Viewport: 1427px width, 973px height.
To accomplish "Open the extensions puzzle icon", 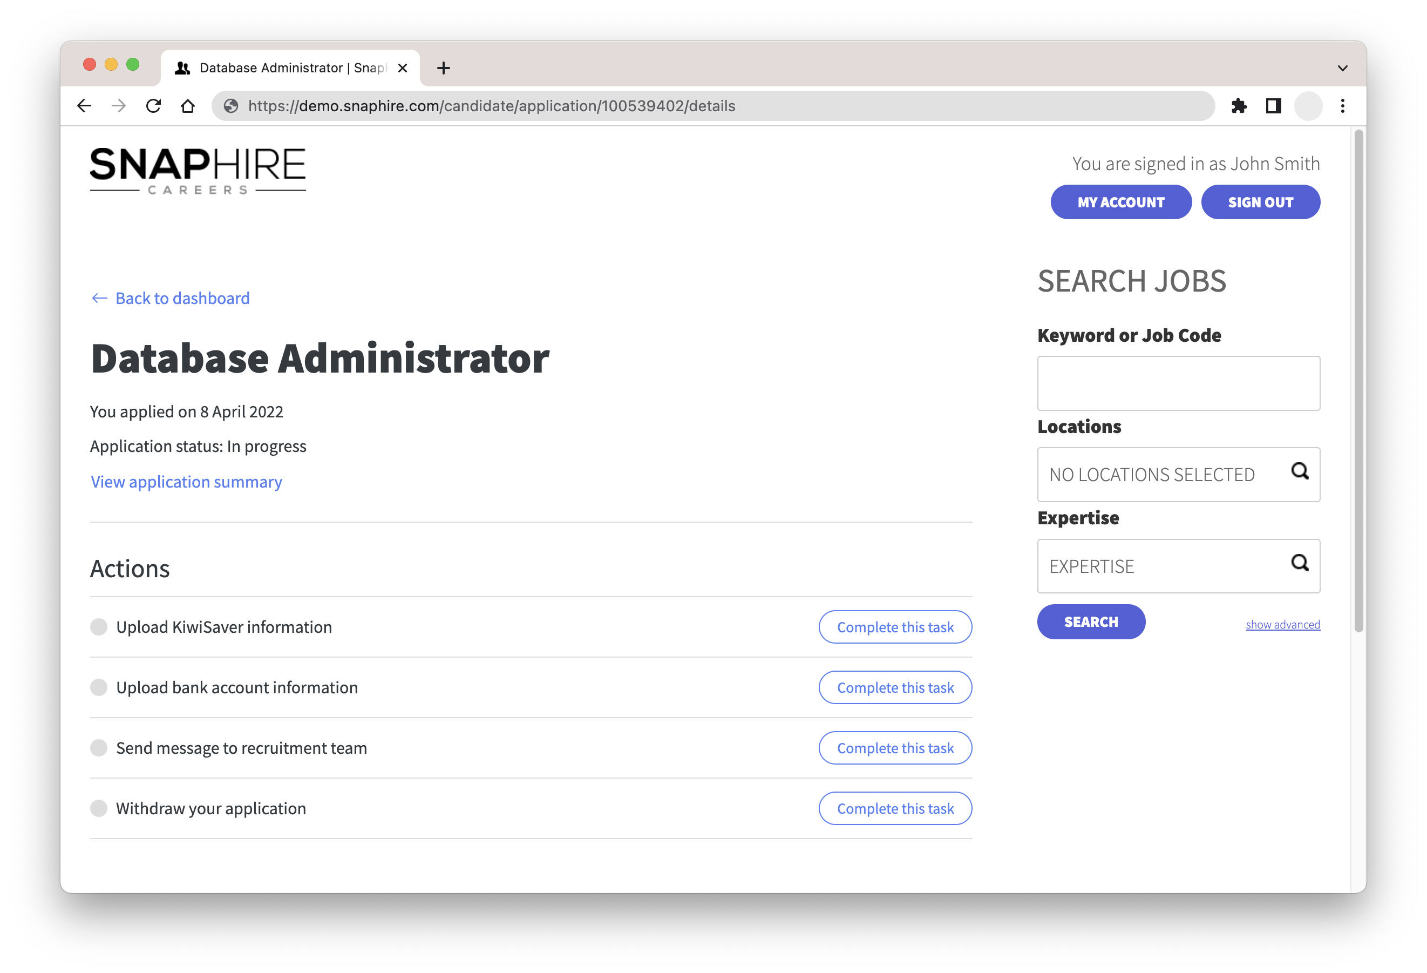I will tap(1239, 106).
